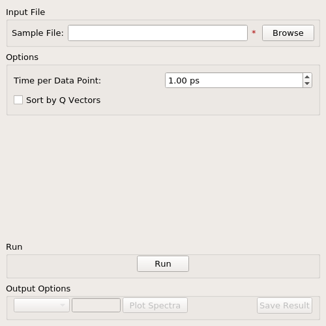326x326 pixels.
Task: Click the Sort by Q Vectors label text
Action: point(63,100)
